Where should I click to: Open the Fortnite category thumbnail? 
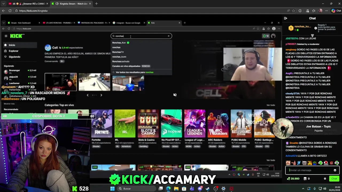(102, 123)
